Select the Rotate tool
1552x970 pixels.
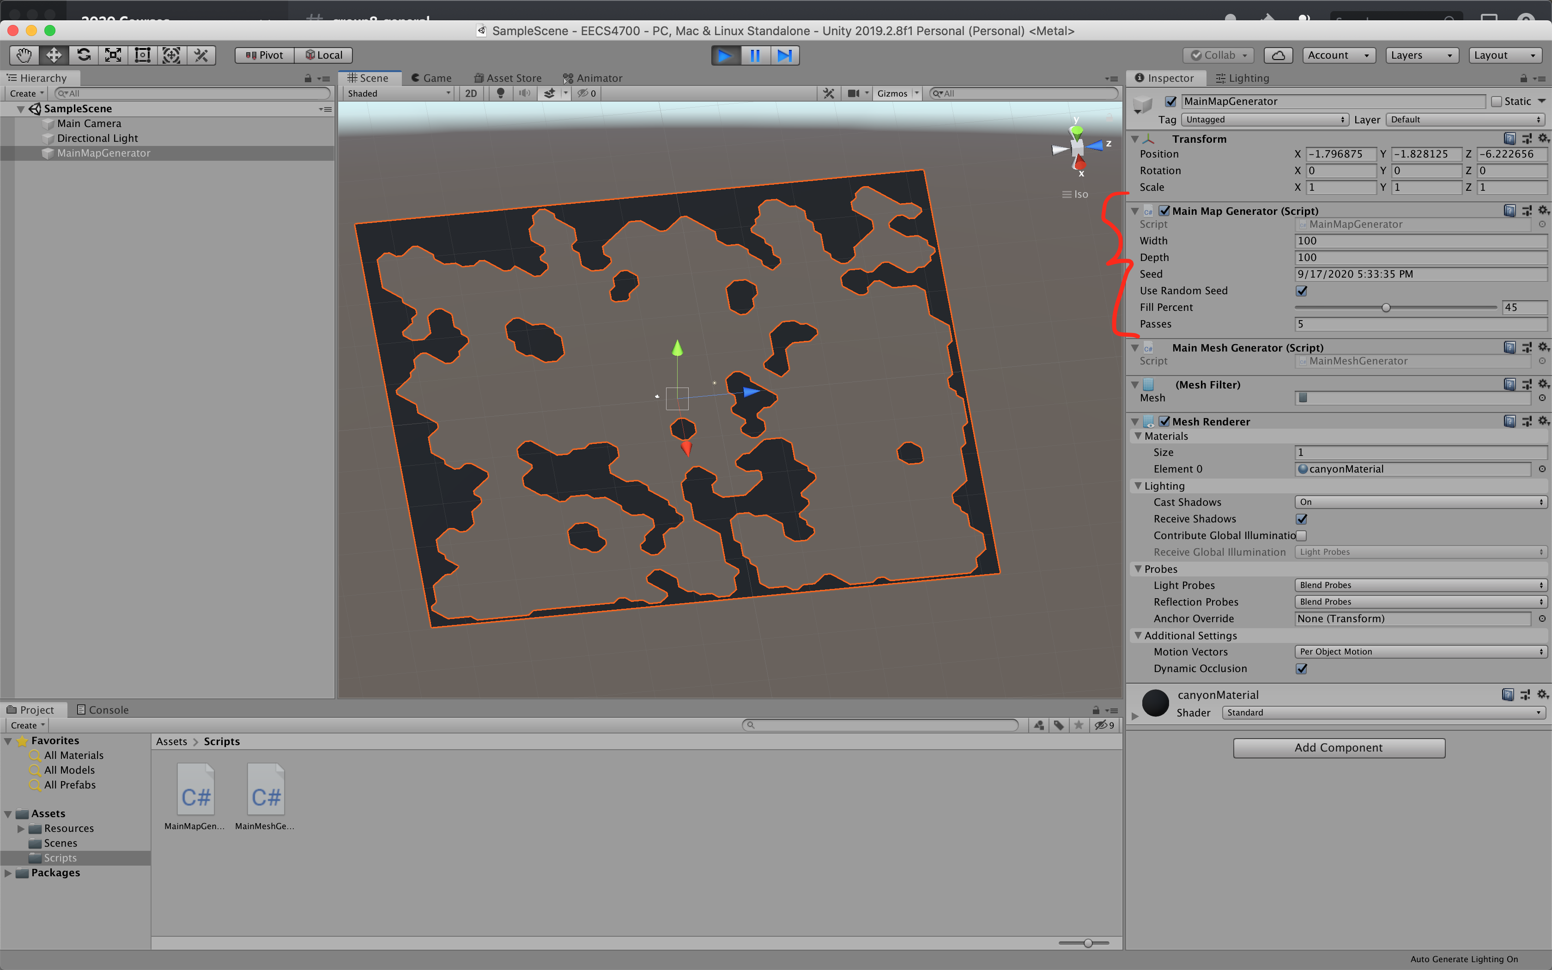(83, 55)
